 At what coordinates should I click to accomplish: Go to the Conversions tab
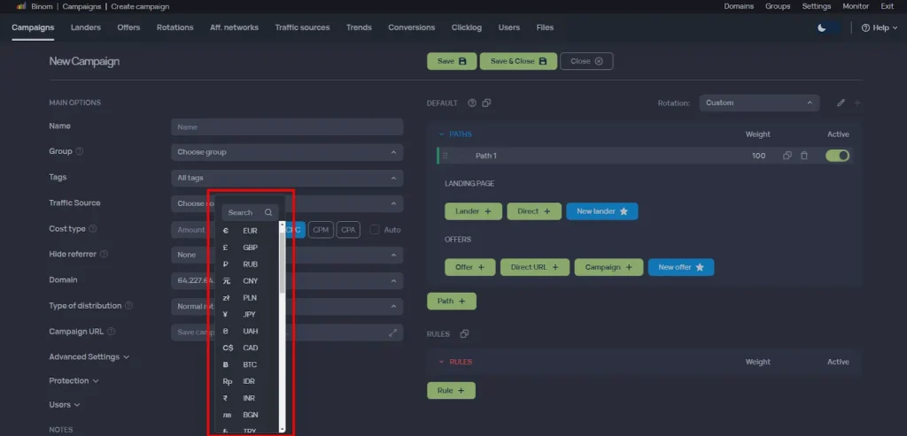pos(411,27)
